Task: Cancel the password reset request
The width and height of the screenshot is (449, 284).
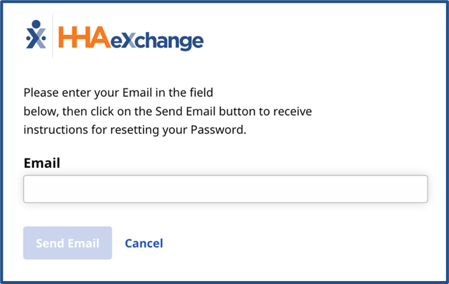Action: (x=144, y=243)
